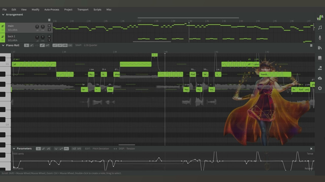Click the Piano Roll link notes icon
Viewport: 325px width, 182px height.
coord(37,45)
